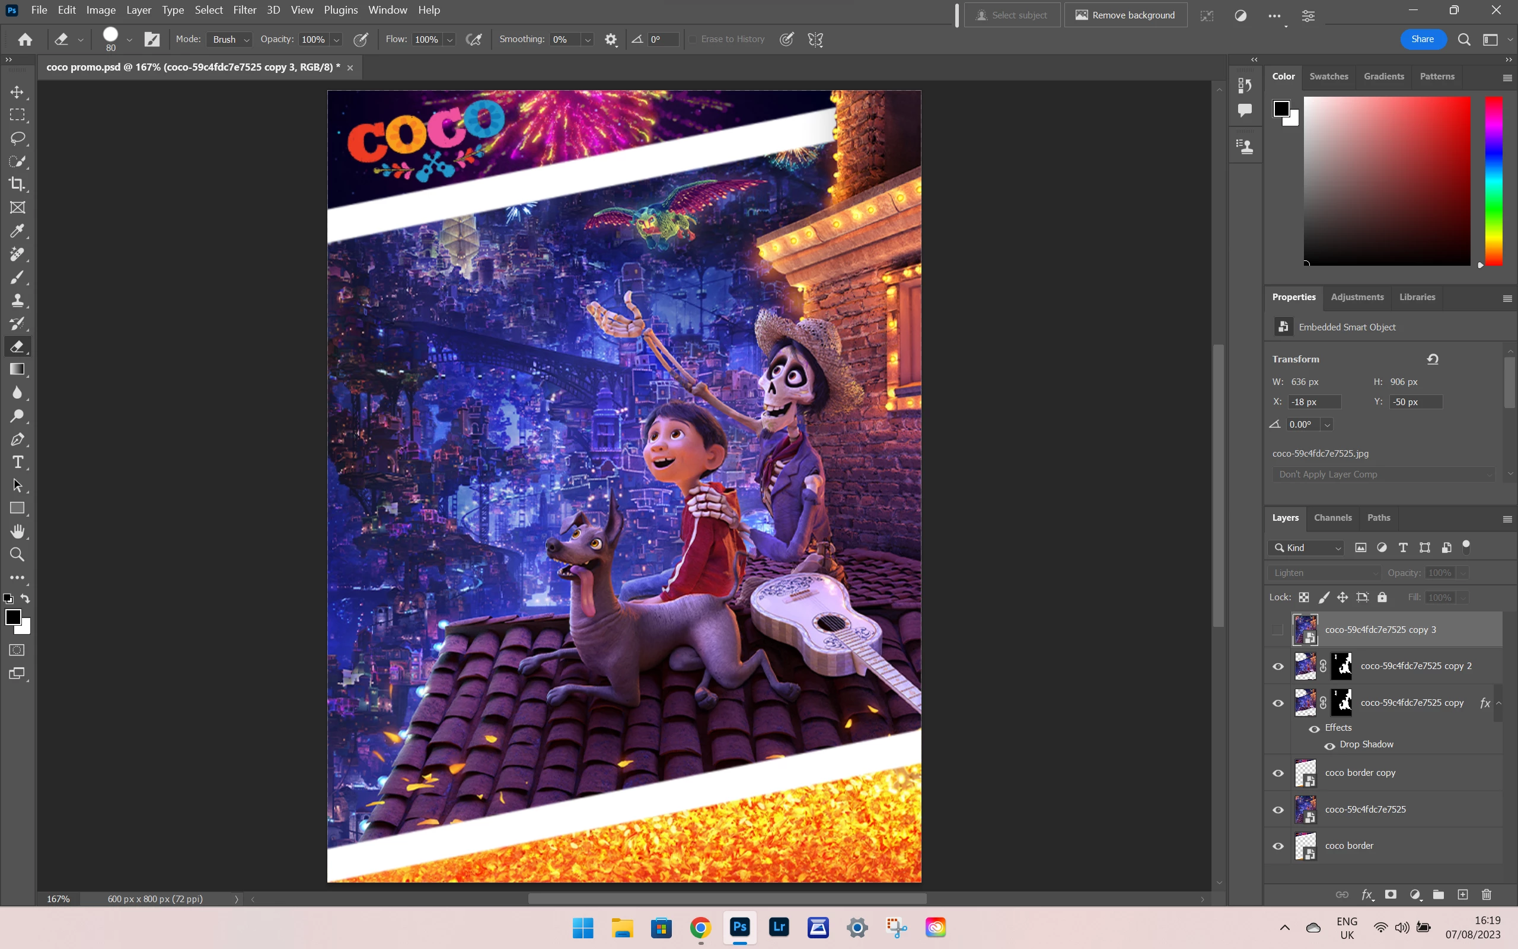Select the Lasso tool
This screenshot has height=949, width=1518.
[18, 138]
